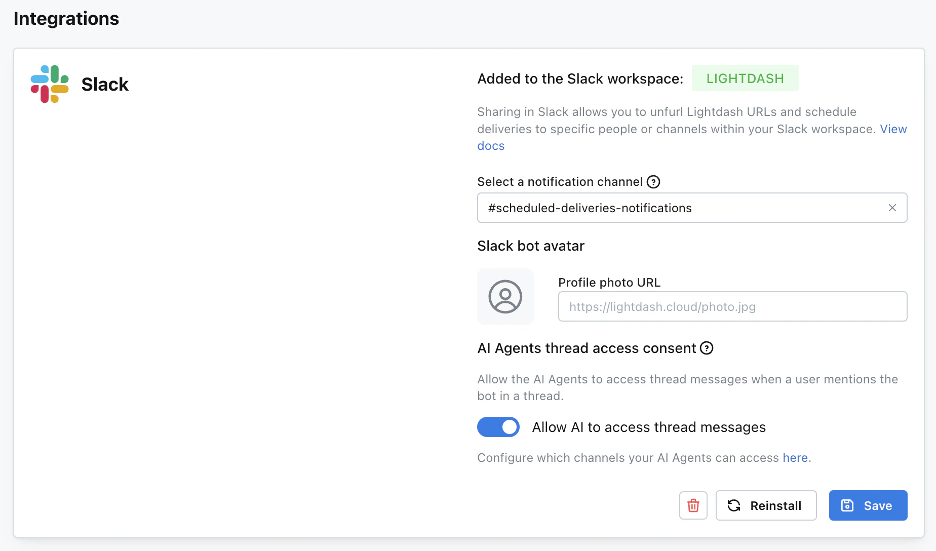Click the Slack logo icon

(50, 84)
